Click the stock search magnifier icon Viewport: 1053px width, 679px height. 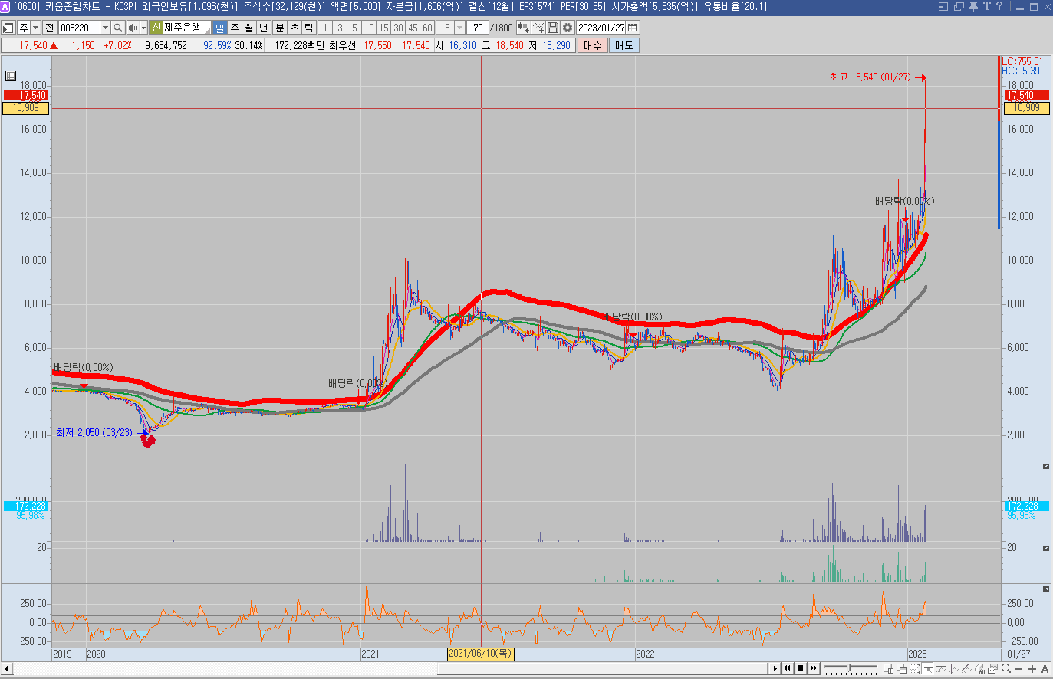coord(117,28)
